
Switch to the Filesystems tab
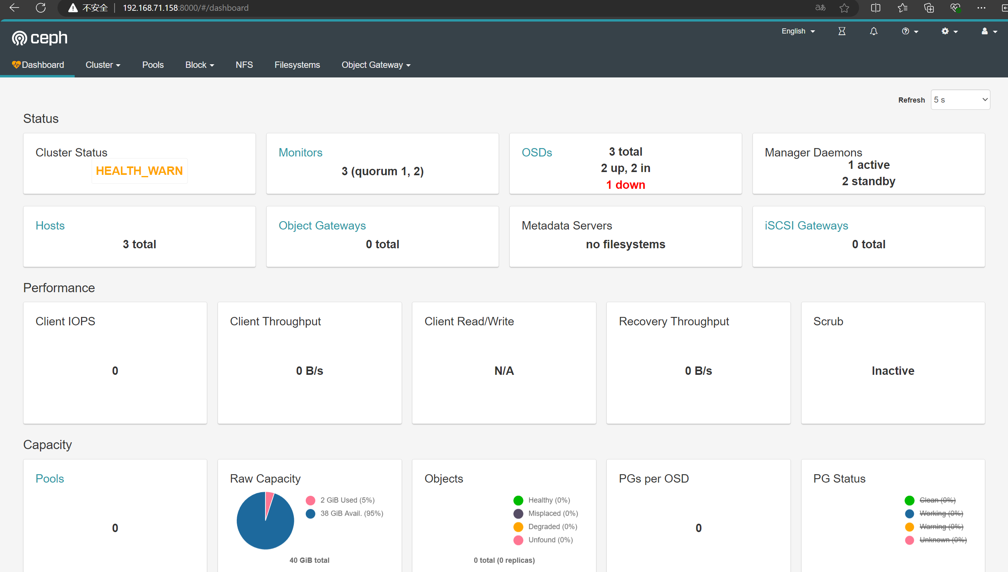pyautogui.click(x=297, y=65)
